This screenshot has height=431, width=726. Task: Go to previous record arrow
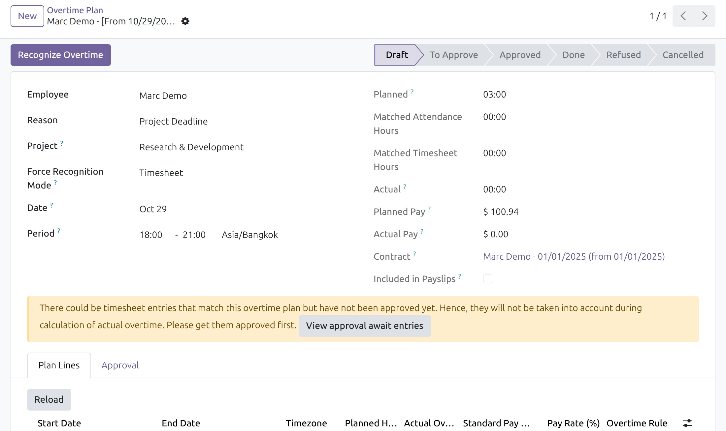click(x=683, y=16)
